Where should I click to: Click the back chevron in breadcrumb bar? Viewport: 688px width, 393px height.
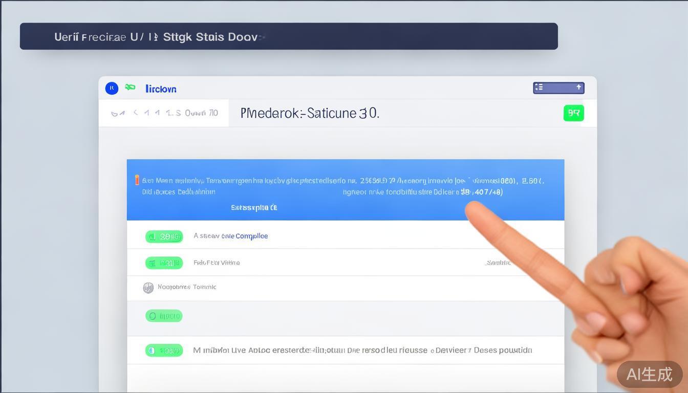[136, 113]
